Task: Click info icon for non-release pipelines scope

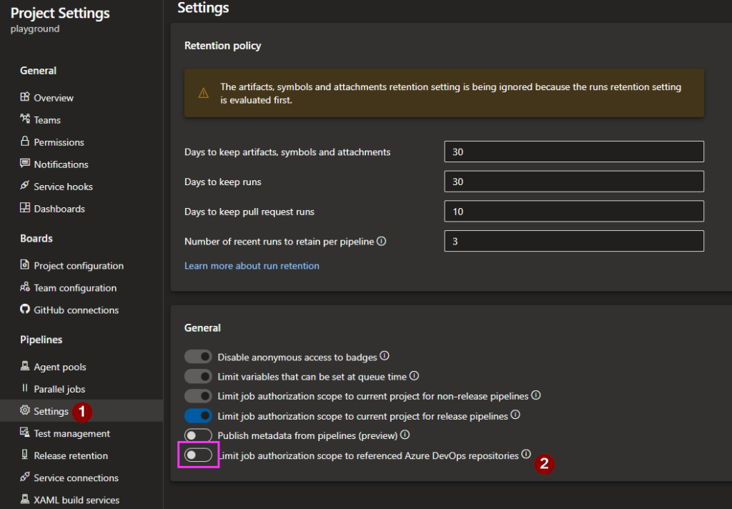Action: point(536,395)
